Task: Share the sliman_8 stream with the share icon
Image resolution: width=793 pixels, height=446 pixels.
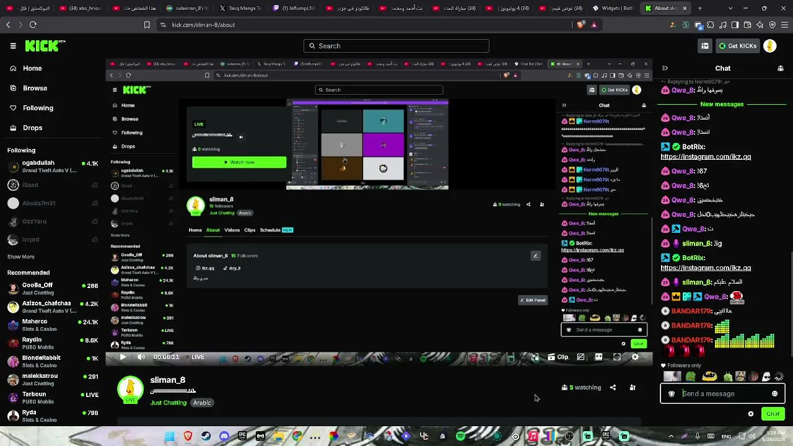Action: pyautogui.click(x=613, y=388)
